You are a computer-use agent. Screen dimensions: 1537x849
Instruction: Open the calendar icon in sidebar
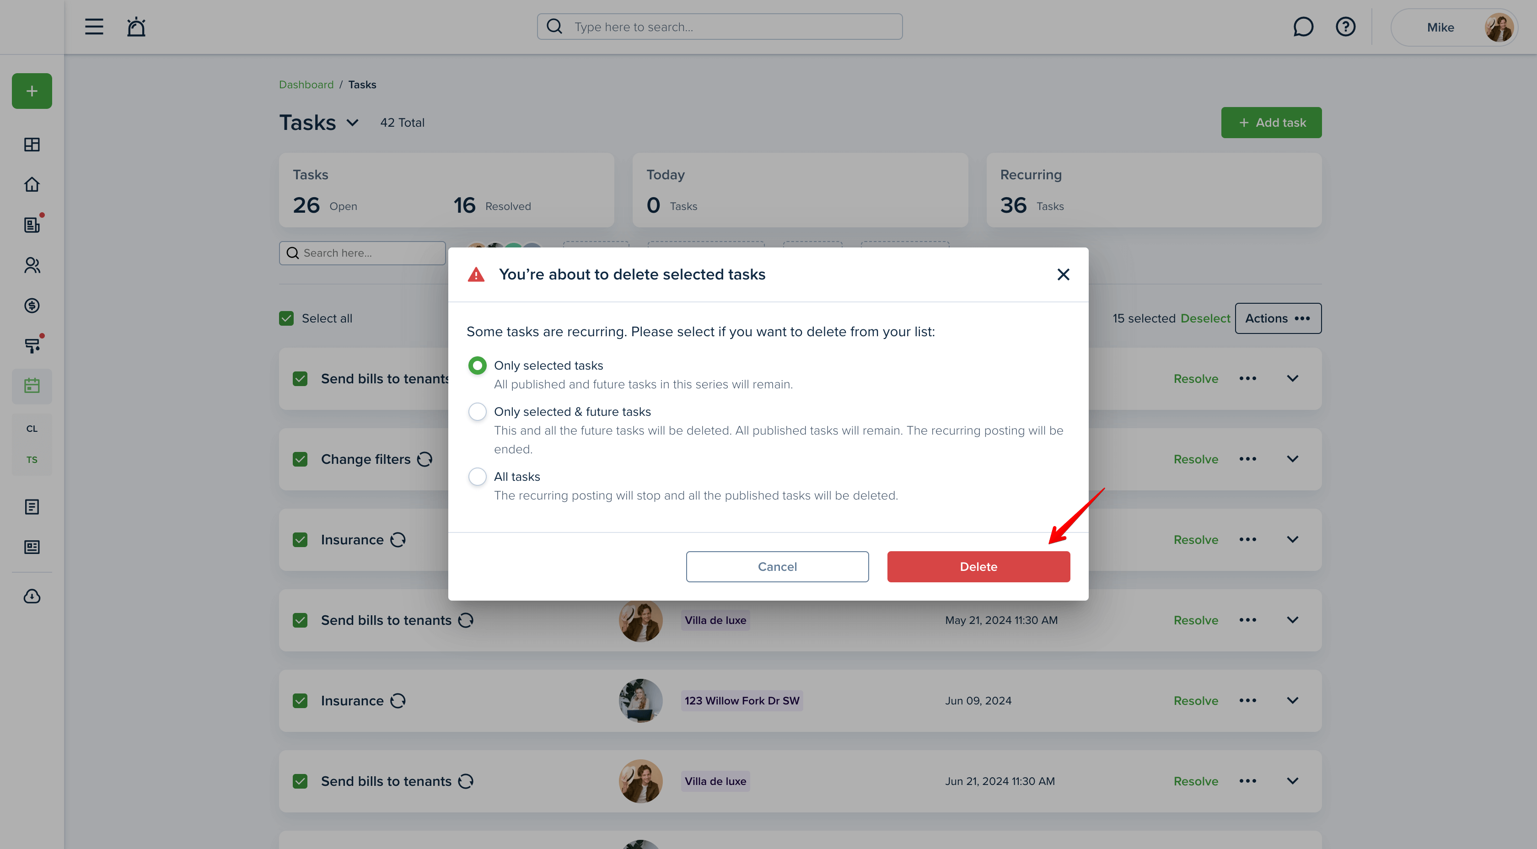32,386
